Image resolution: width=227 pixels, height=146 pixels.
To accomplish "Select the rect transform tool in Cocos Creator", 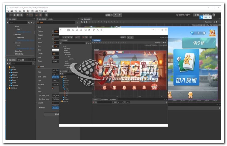I will (21, 15).
